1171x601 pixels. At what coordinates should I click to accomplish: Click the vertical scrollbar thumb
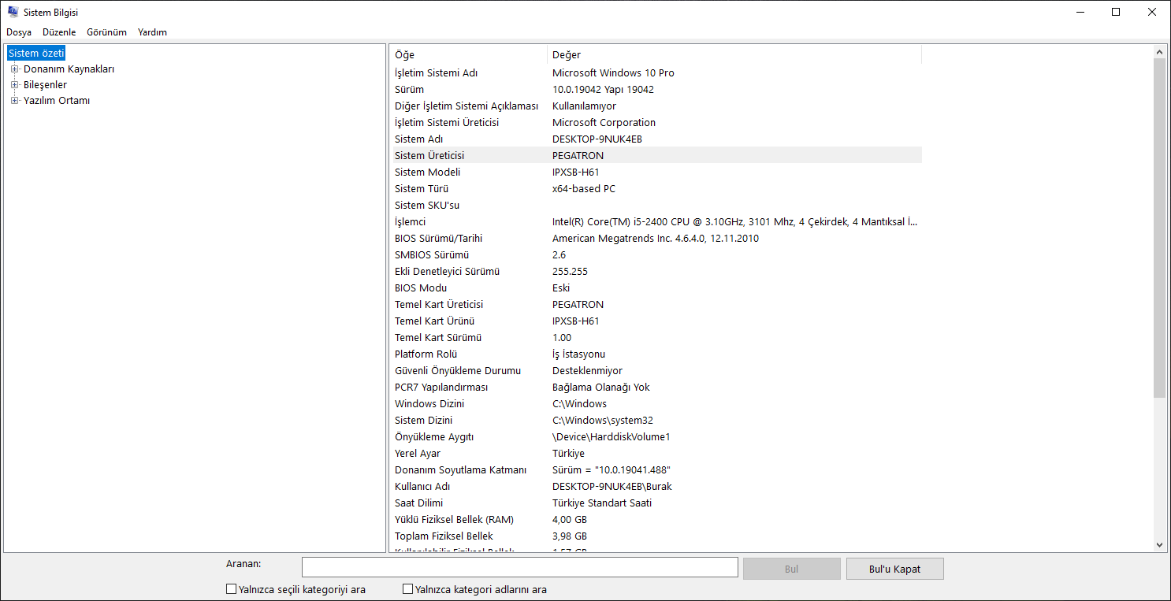[1159, 228]
